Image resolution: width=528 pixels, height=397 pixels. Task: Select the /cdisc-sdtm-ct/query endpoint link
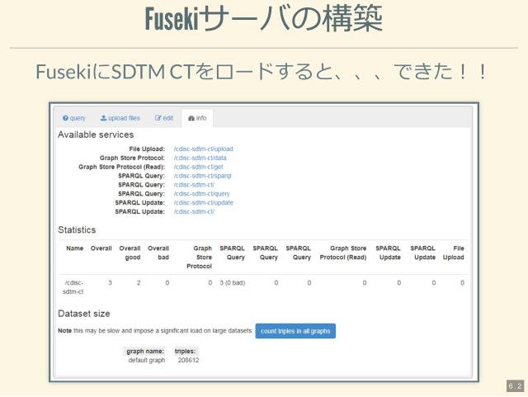click(201, 194)
